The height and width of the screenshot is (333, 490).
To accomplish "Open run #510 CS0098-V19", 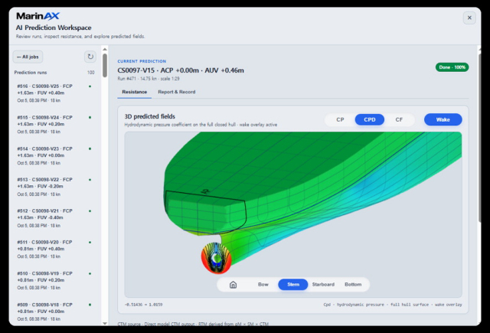I will click(x=54, y=280).
